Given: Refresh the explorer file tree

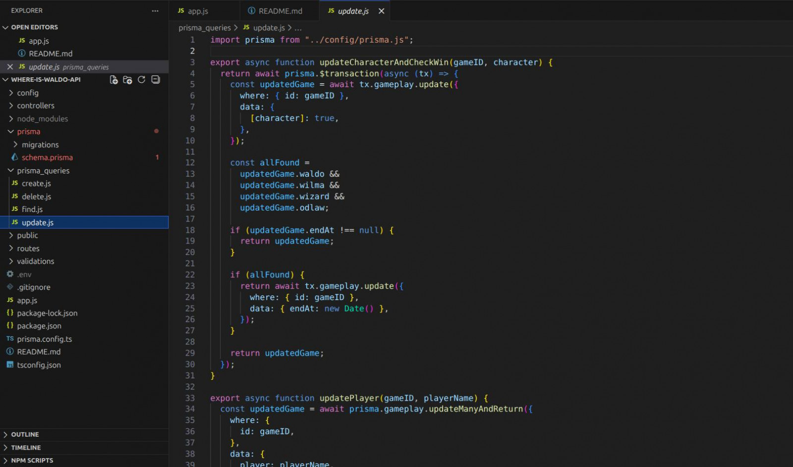Looking at the screenshot, I should [142, 80].
